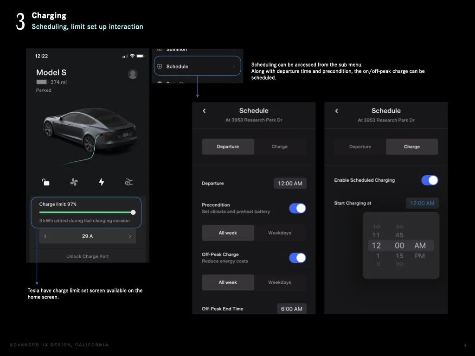Disable Enable Scheduled Charging switch
The height and width of the screenshot is (356, 475).
[430, 180]
